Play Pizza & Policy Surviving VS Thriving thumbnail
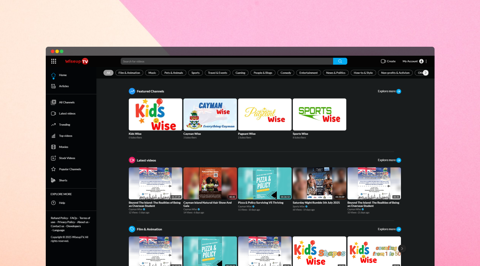 265,183
